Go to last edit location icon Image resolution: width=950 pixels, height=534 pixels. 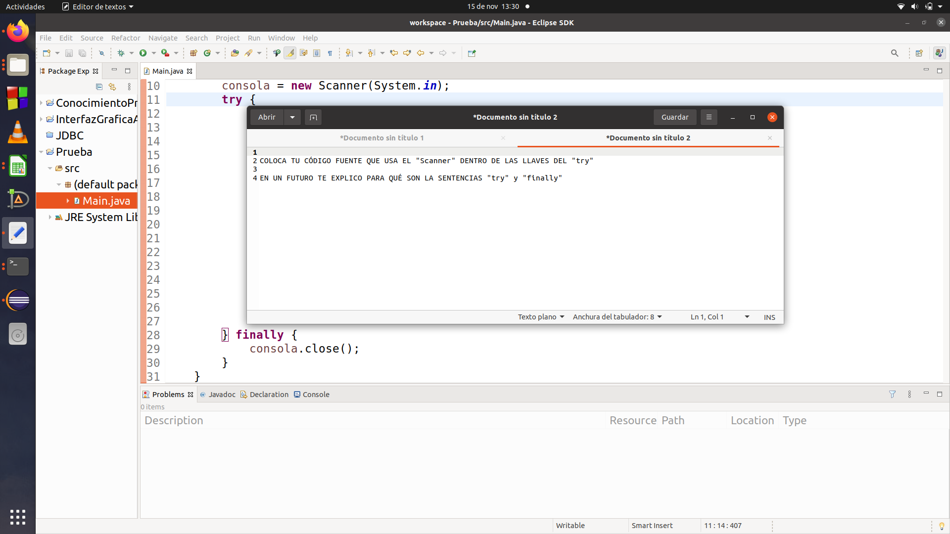click(394, 53)
